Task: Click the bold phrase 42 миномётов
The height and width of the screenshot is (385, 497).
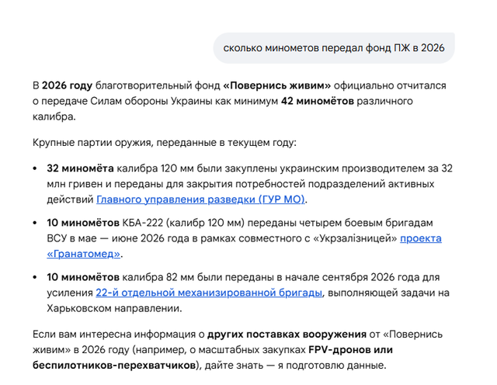Action: (x=318, y=101)
